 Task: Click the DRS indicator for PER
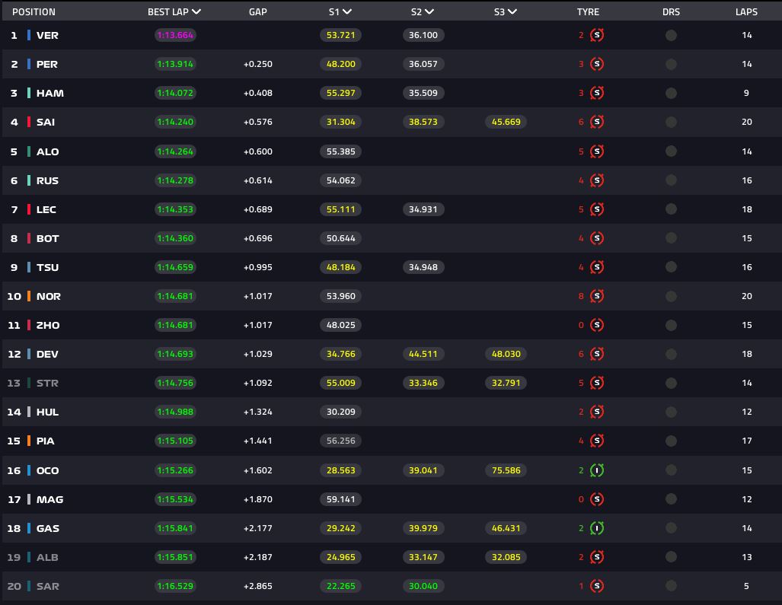[671, 64]
